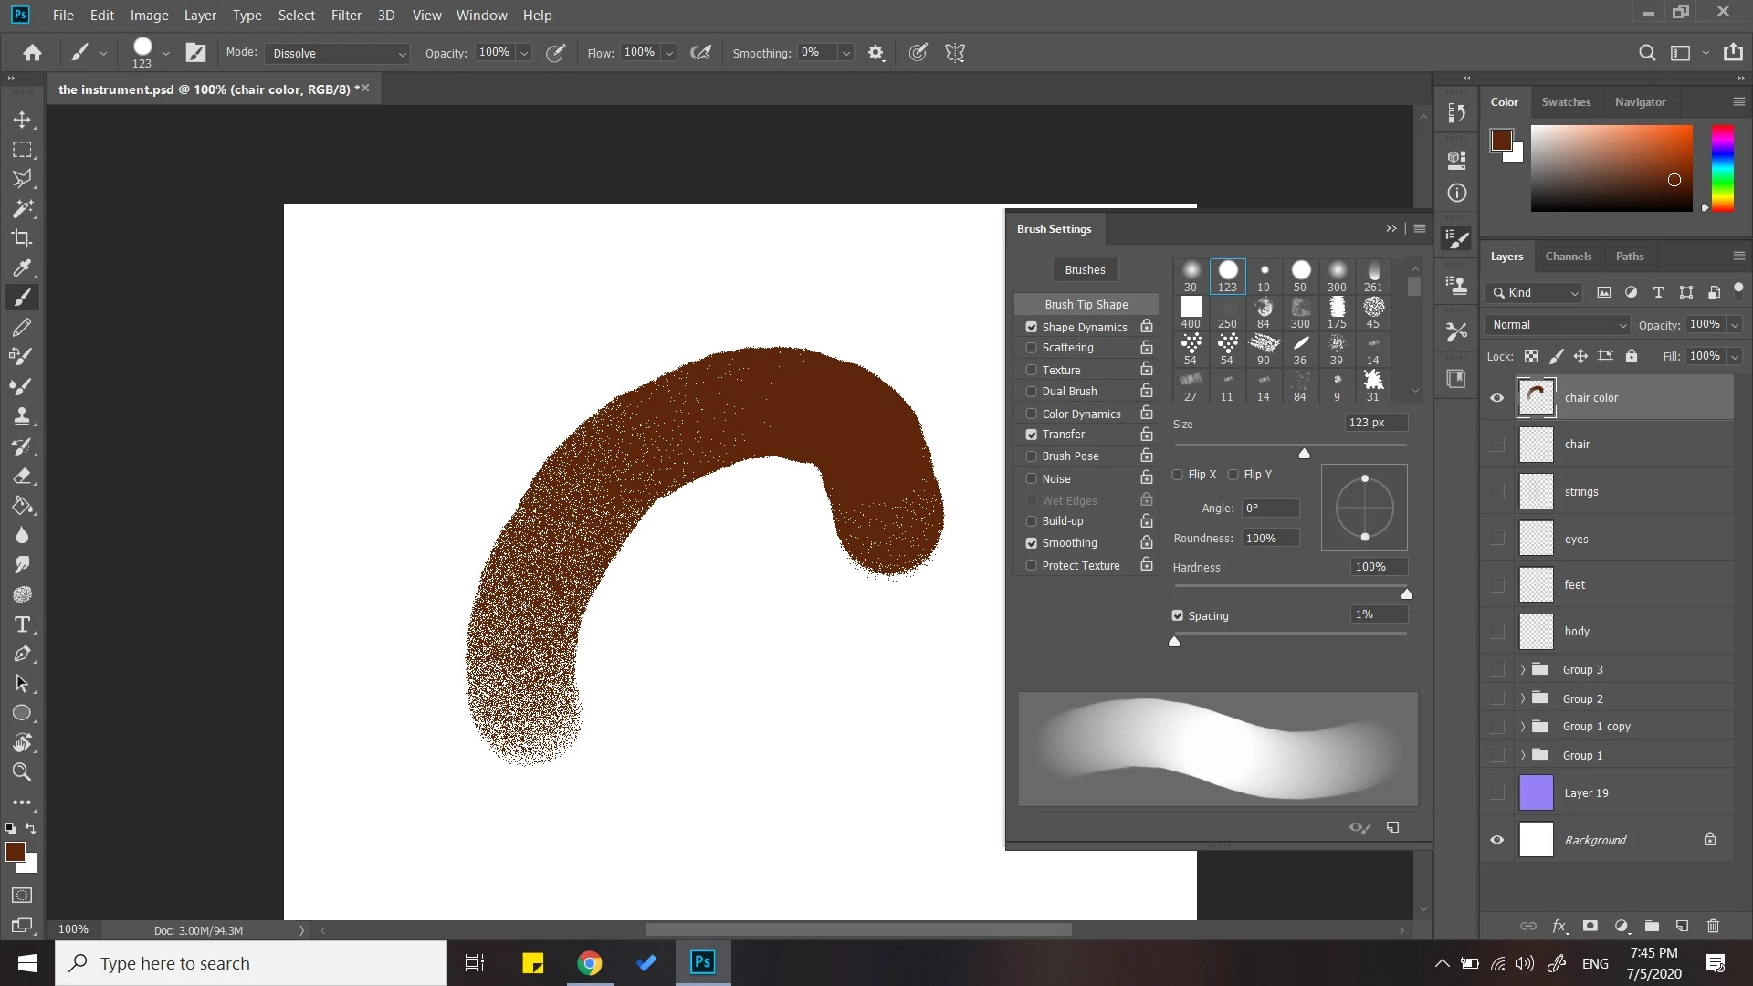Viewport: 1753px width, 986px height.
Task: Expand the Group 3 folder
Action: 1523,670
